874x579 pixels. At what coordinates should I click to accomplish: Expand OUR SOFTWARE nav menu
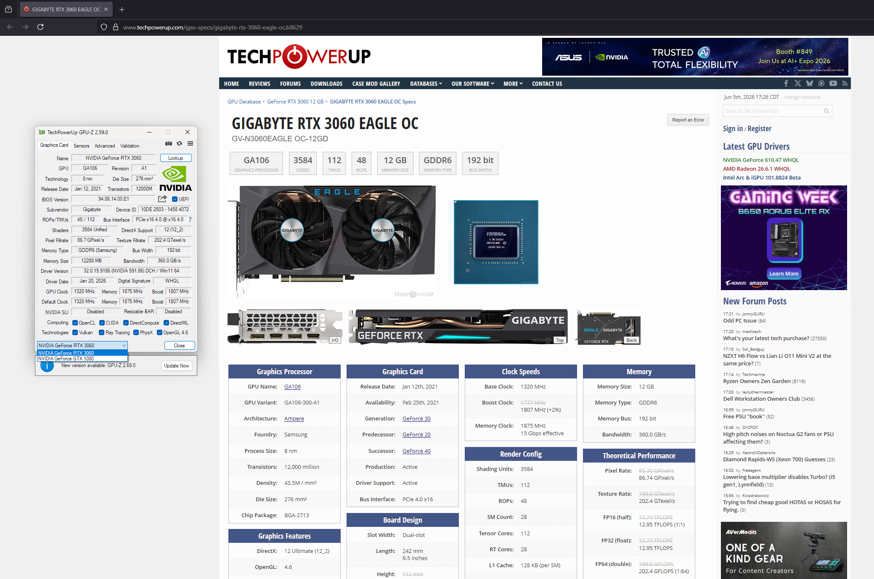(473, 84)
